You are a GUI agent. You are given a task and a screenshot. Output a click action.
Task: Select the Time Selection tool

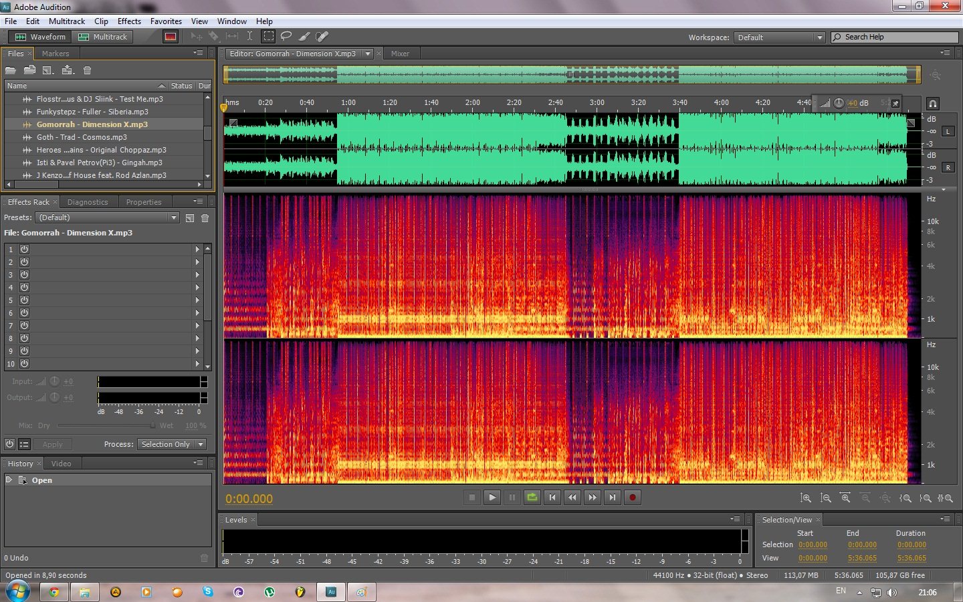[249, 37]
